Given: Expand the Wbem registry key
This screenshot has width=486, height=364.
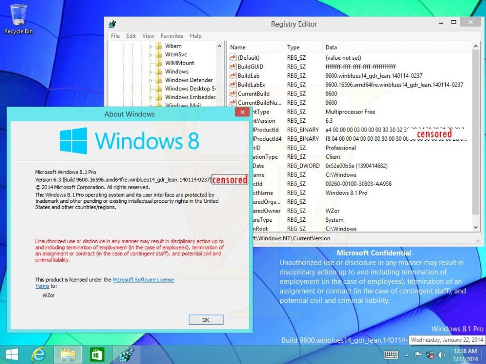Looking at the screenshot, I should [151, 46].
